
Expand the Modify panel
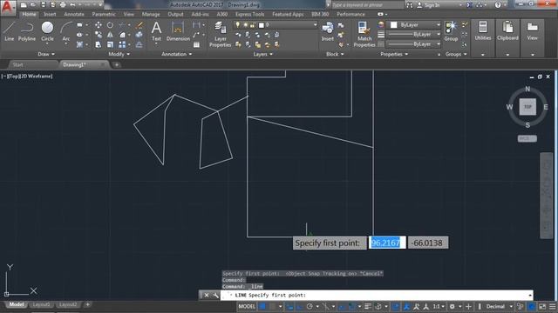[x=119, y=54]
